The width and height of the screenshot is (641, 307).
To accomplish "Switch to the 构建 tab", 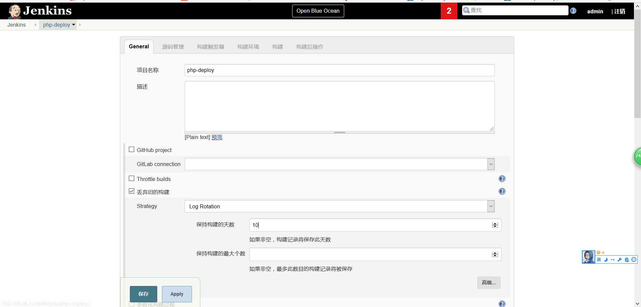I will coord(277,47).
